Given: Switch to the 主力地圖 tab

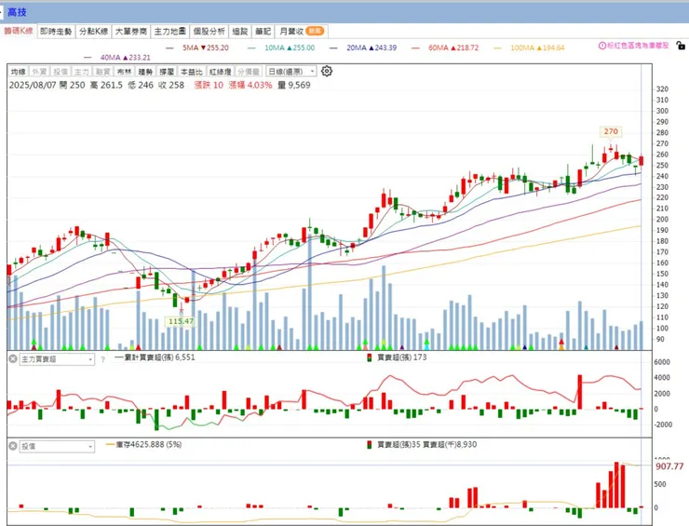Looking at the screenshot, I should [169, 32].
